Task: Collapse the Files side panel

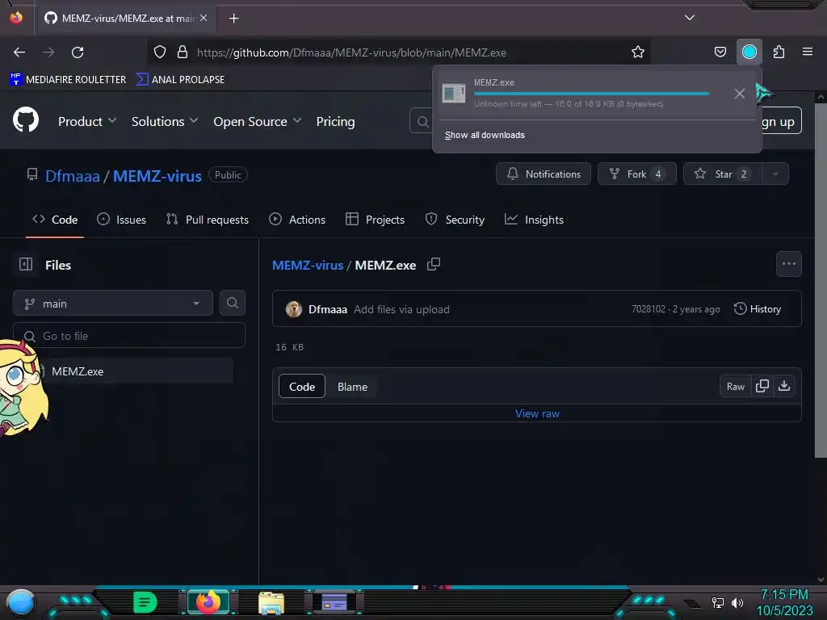Action: point(26,265)
